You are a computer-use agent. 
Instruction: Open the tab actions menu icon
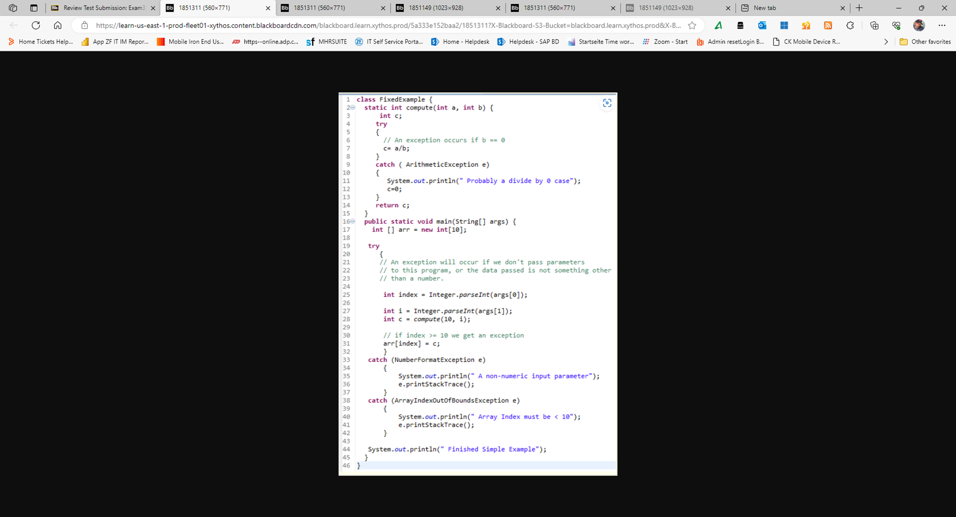click(34, 8)
